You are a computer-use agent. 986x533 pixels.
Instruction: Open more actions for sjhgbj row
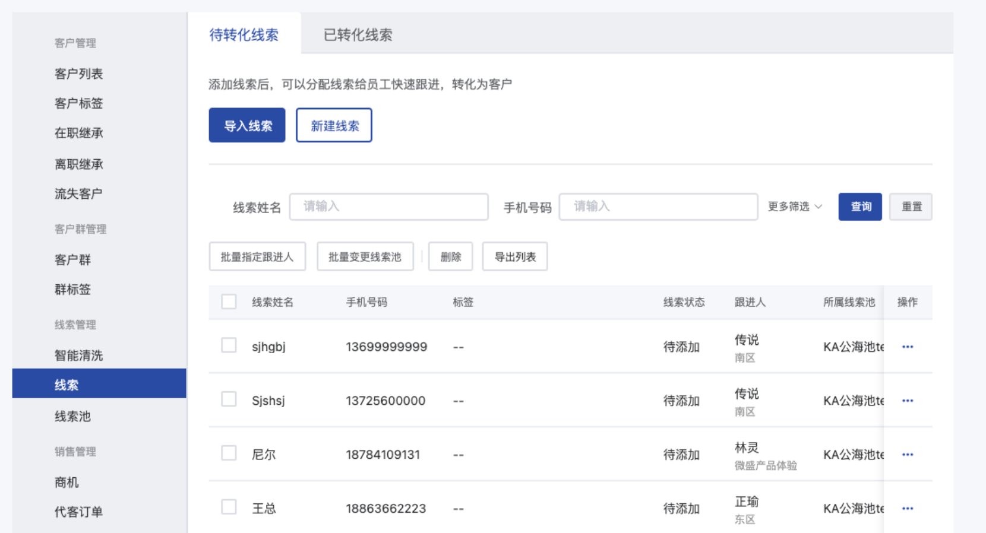[x=907, y=347]
